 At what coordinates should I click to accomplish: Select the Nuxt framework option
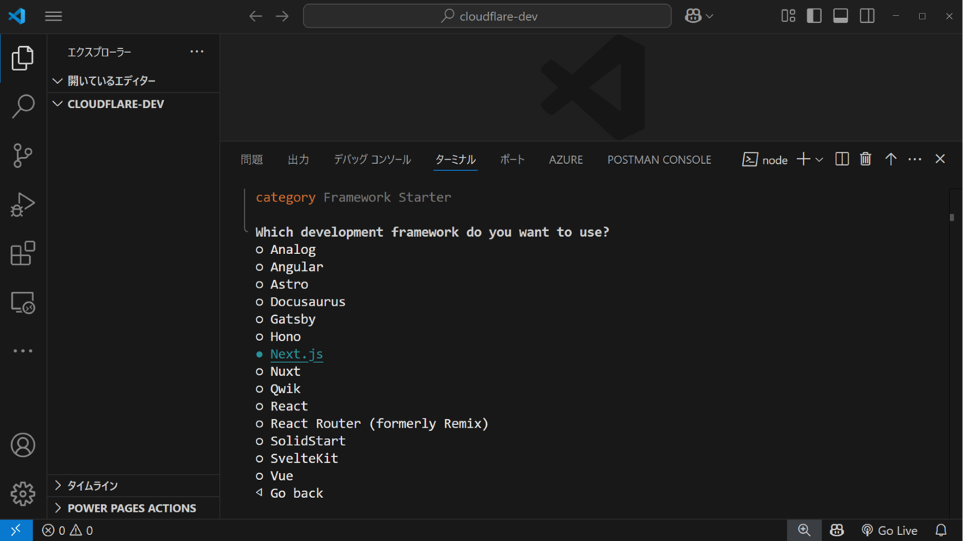click(x=285, y=371)
